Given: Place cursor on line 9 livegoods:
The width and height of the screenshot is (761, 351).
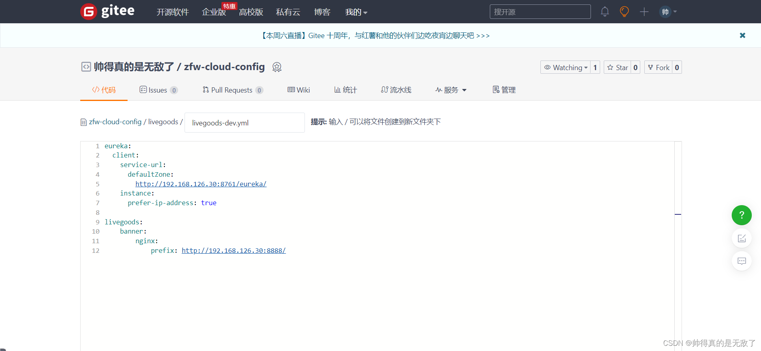Looking at the screenshot, I should click(x=124, y=222).
